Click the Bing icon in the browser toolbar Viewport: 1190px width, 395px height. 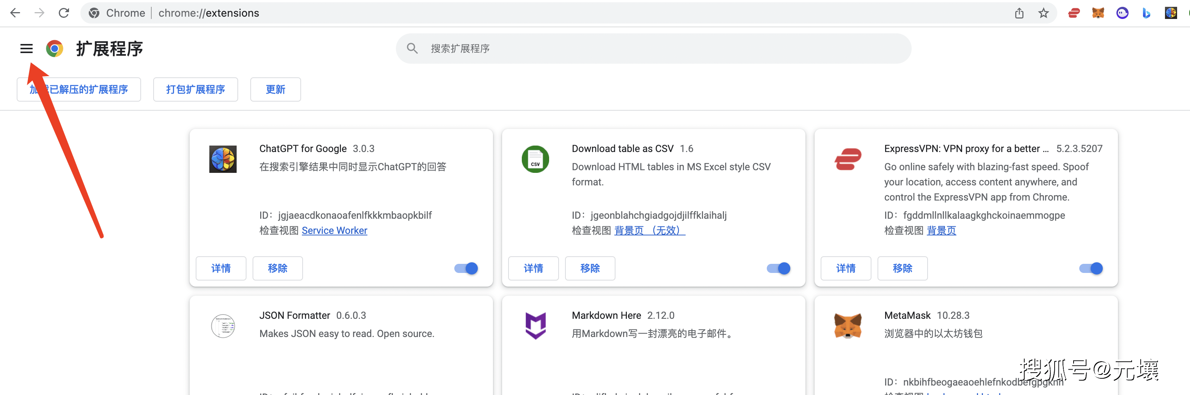coord(1147,13)
